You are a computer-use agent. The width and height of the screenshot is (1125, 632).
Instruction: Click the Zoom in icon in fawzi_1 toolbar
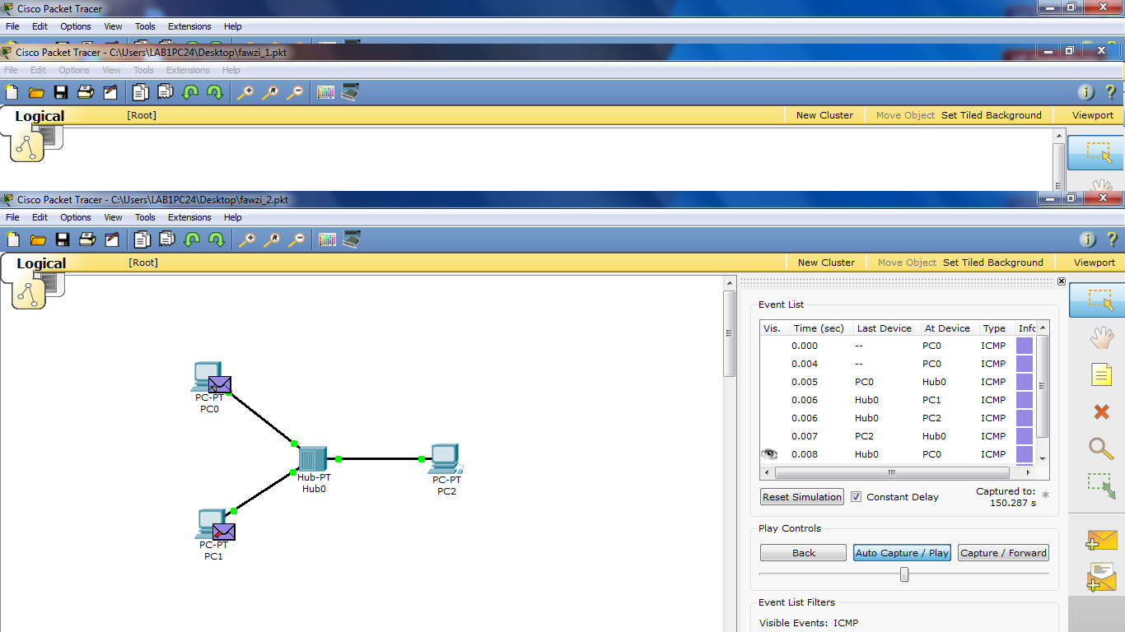(245, 92)
